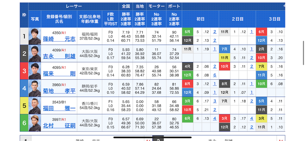Click the 3日目 column header
The height and width of the screenshot is (141, 305).
point(270,19)
